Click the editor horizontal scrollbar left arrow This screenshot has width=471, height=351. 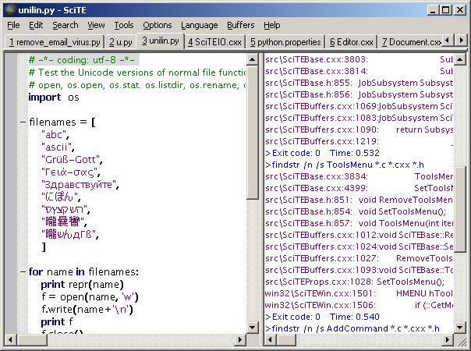coord(10,340)
